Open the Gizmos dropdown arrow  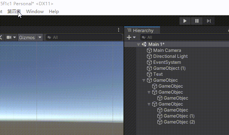click(40, 37)
